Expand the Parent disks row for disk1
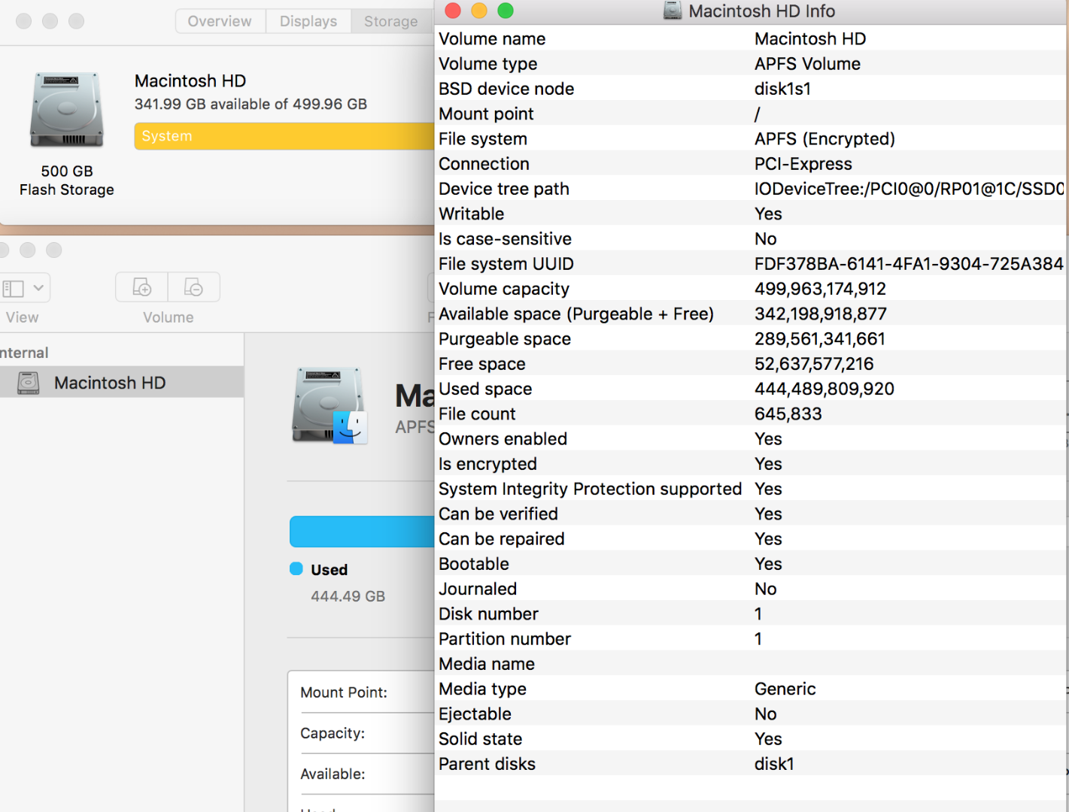Viewport: 1069px width, 812px height. (x=774, y=763)
